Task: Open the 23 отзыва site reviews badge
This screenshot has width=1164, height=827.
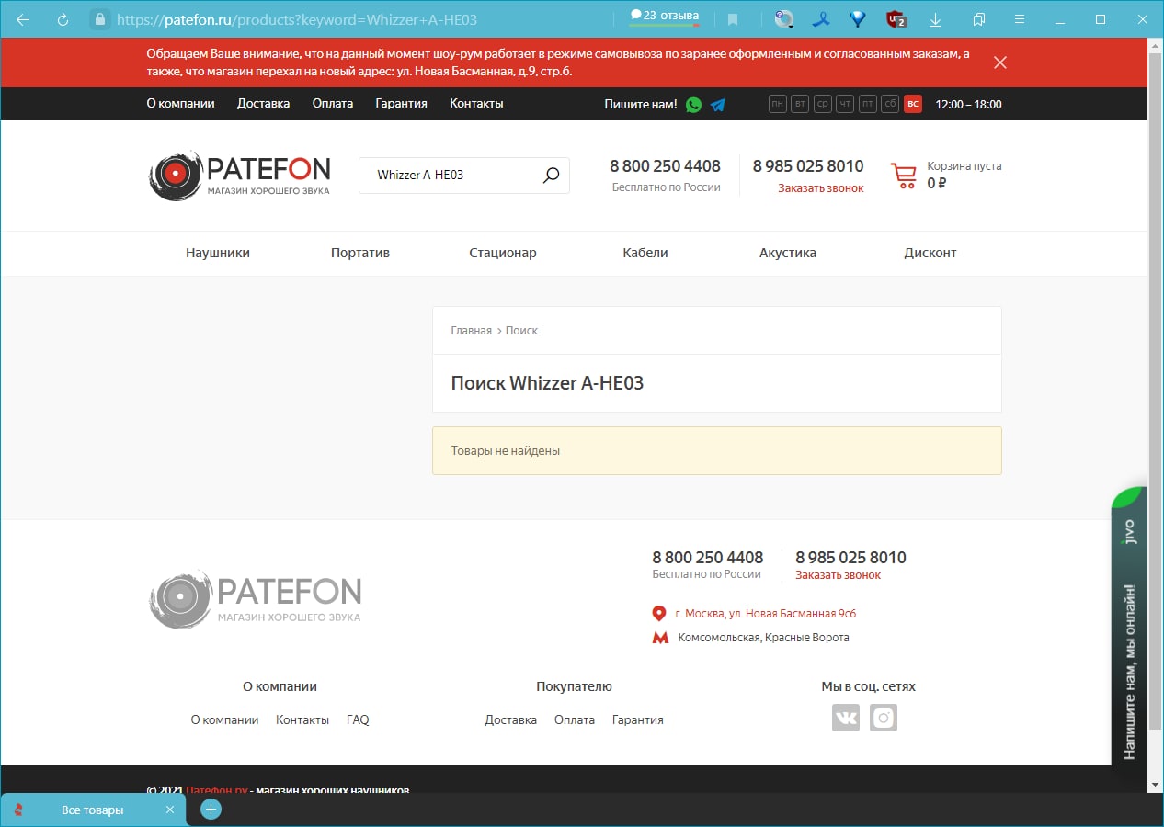Action: [665, 17]
